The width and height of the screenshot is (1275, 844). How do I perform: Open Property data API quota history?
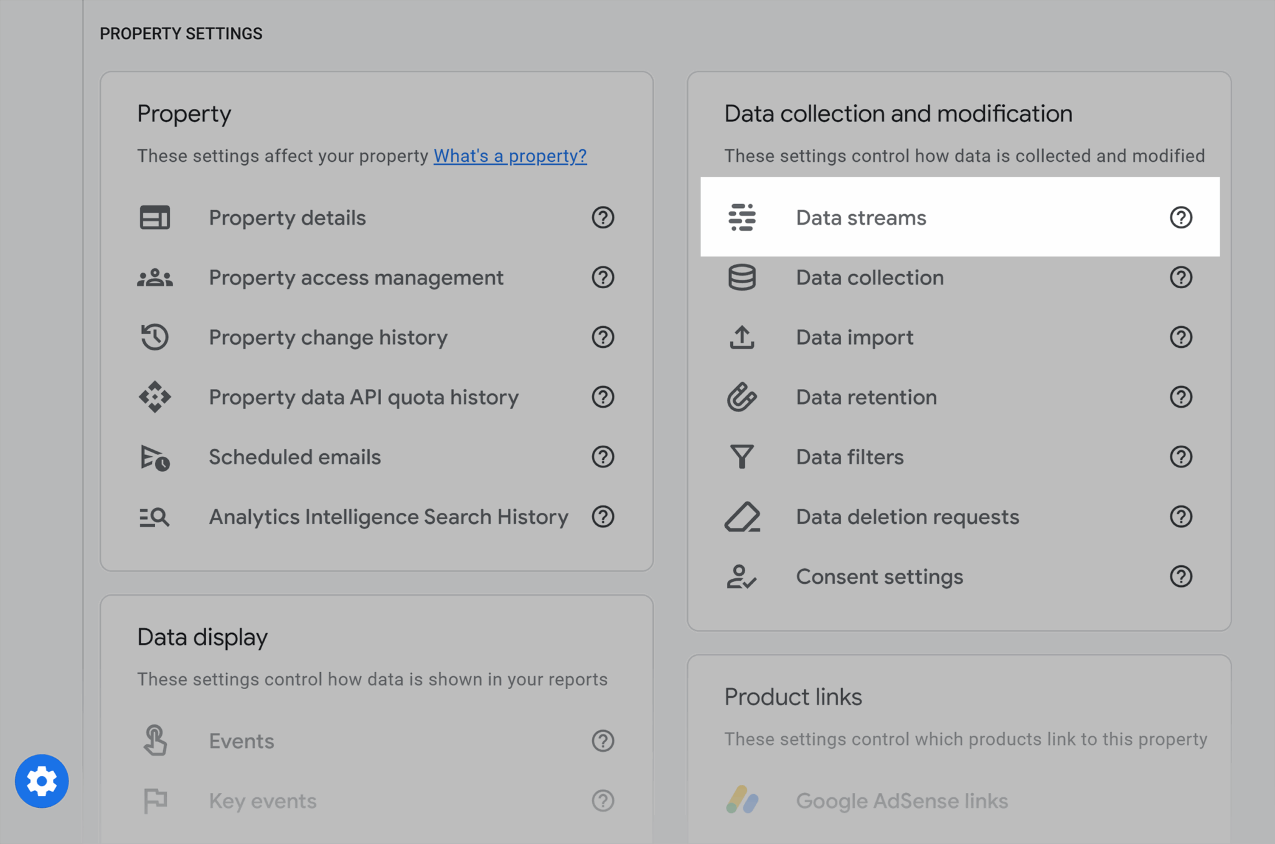point(364,397)
